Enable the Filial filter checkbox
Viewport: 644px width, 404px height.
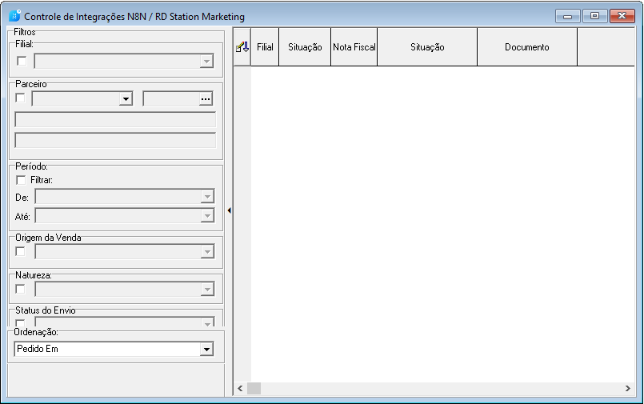[x=22, y=61]
